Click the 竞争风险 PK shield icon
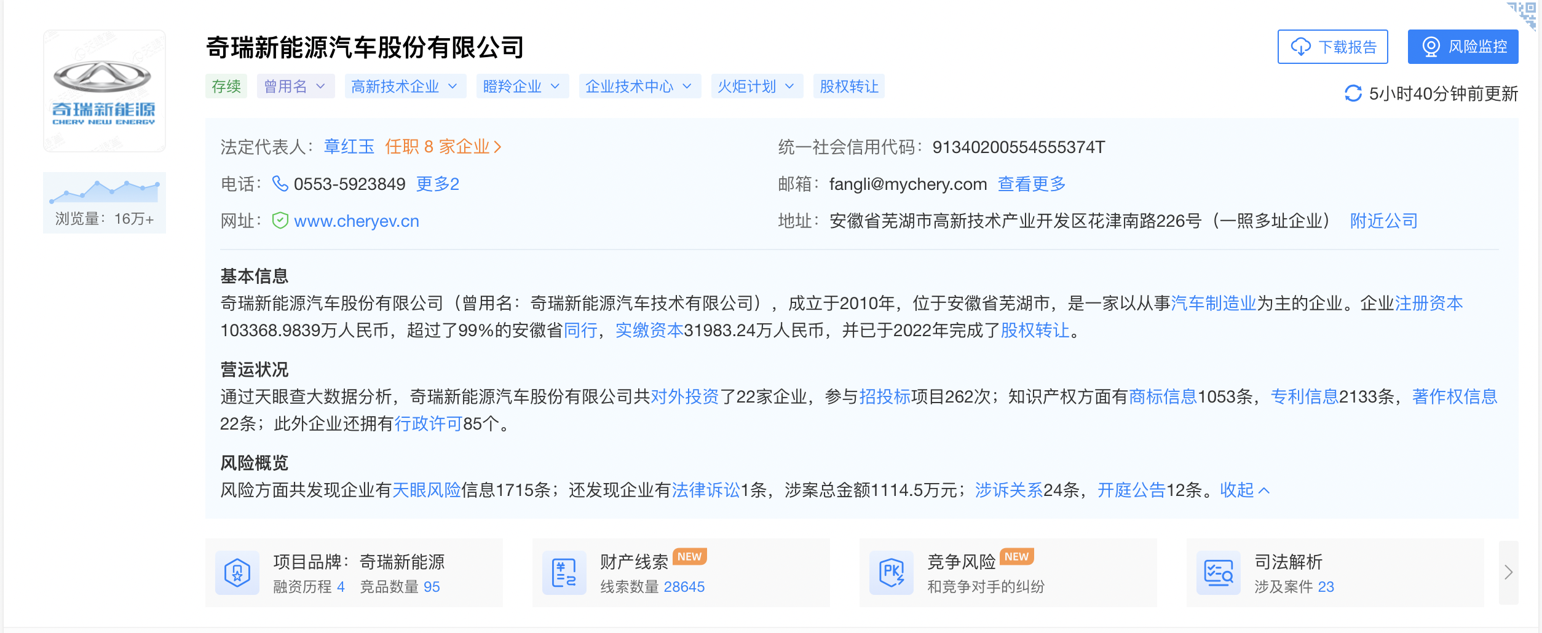Image resolution: width=1542 pixels, height=633 pixels. pyautogui.click(x=892, y=573)
